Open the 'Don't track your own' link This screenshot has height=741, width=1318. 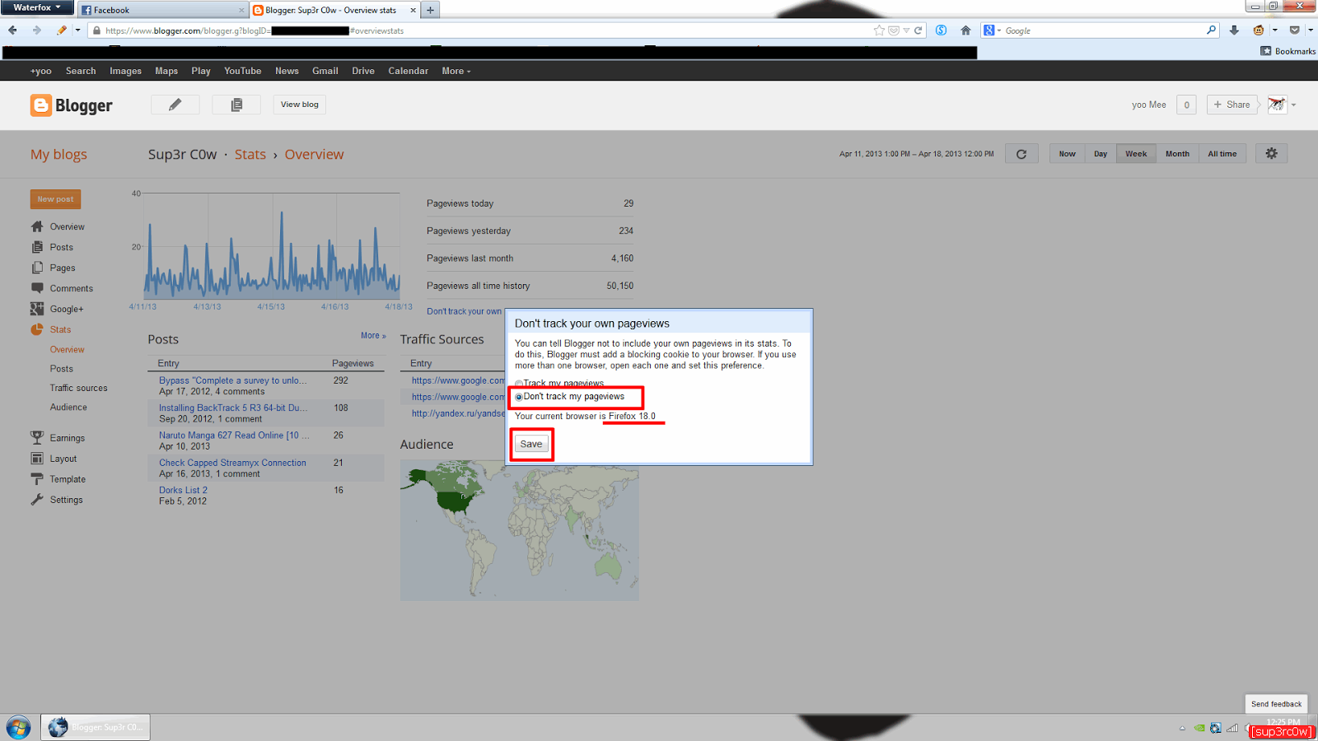coord(464,311)
